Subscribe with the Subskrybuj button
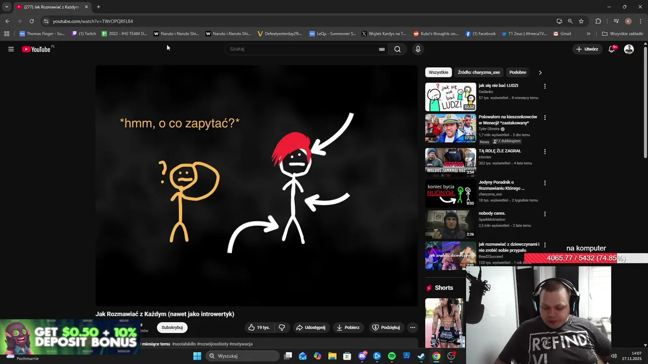Viewport: 648px width, 364px height. [172, 328]
